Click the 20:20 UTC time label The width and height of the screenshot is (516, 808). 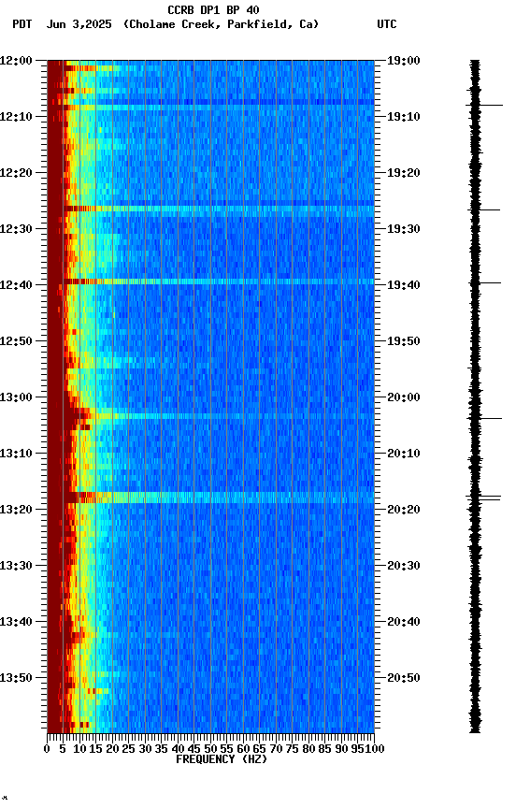click(404, 511)
